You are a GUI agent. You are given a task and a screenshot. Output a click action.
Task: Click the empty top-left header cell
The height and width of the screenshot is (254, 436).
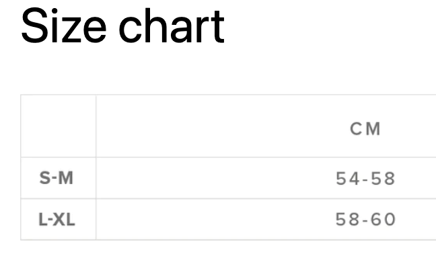tap(59, 126)
